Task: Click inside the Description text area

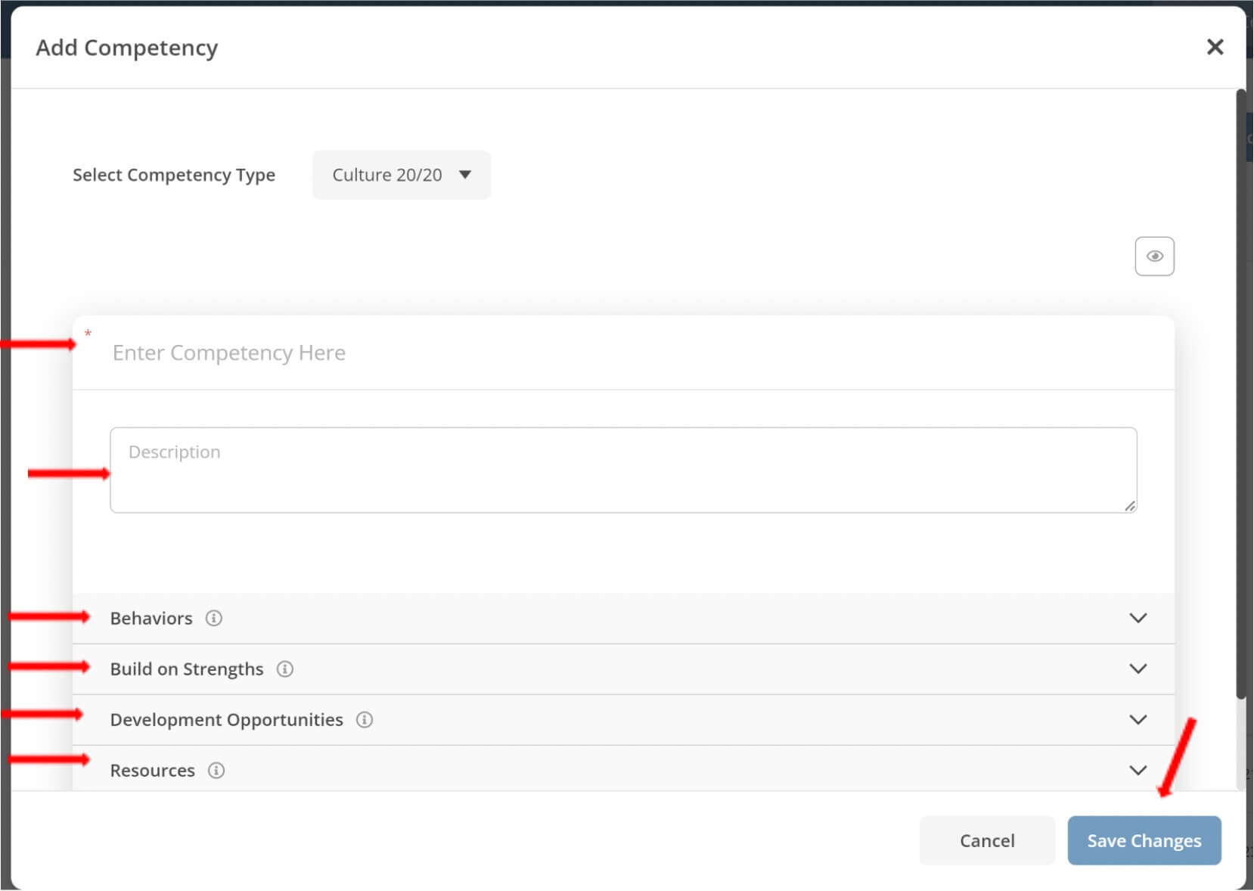Action: coord(623,470)
